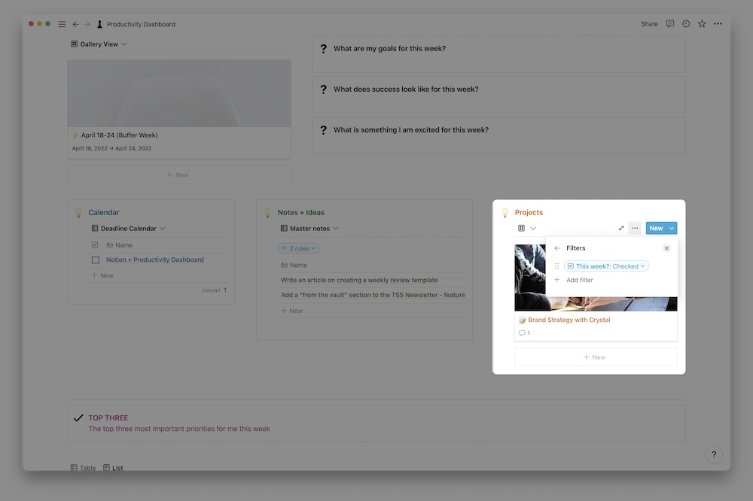
Task: Open the sidebar hamburger menu
Action: [x=62, y=24]
